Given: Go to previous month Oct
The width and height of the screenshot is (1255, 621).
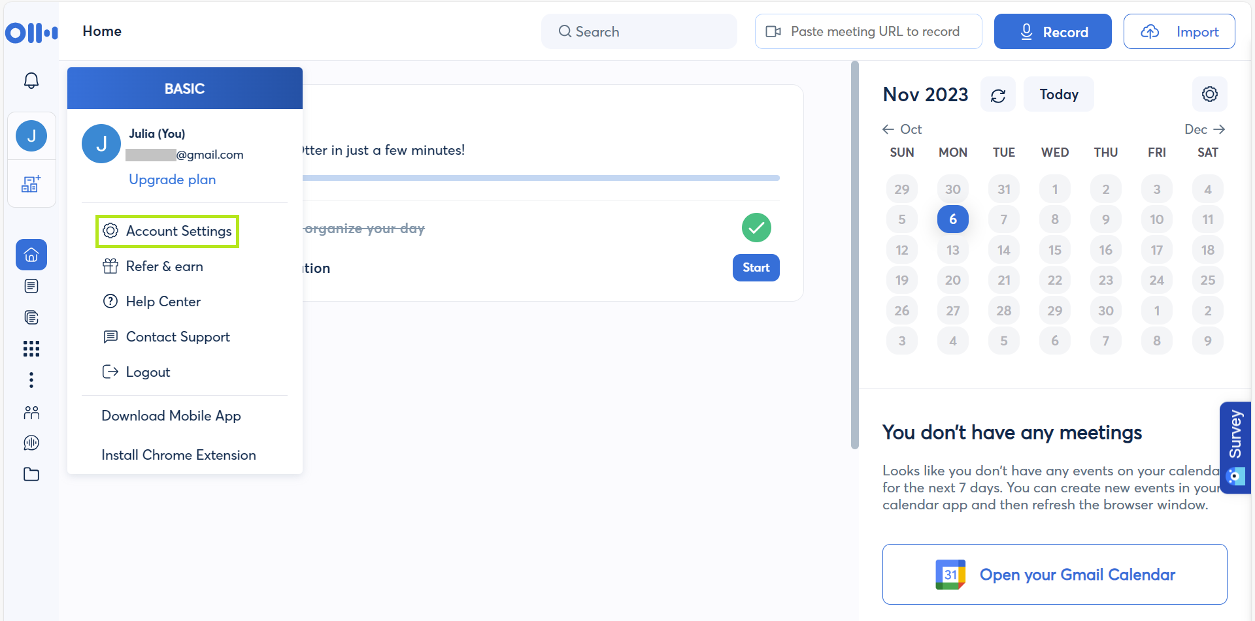Looking at the screenshot, I should [902, 129].
